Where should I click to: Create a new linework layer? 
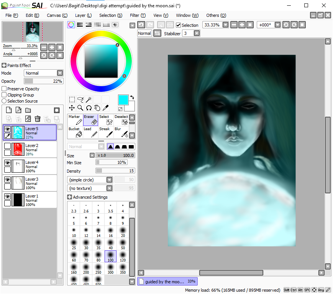18,110
